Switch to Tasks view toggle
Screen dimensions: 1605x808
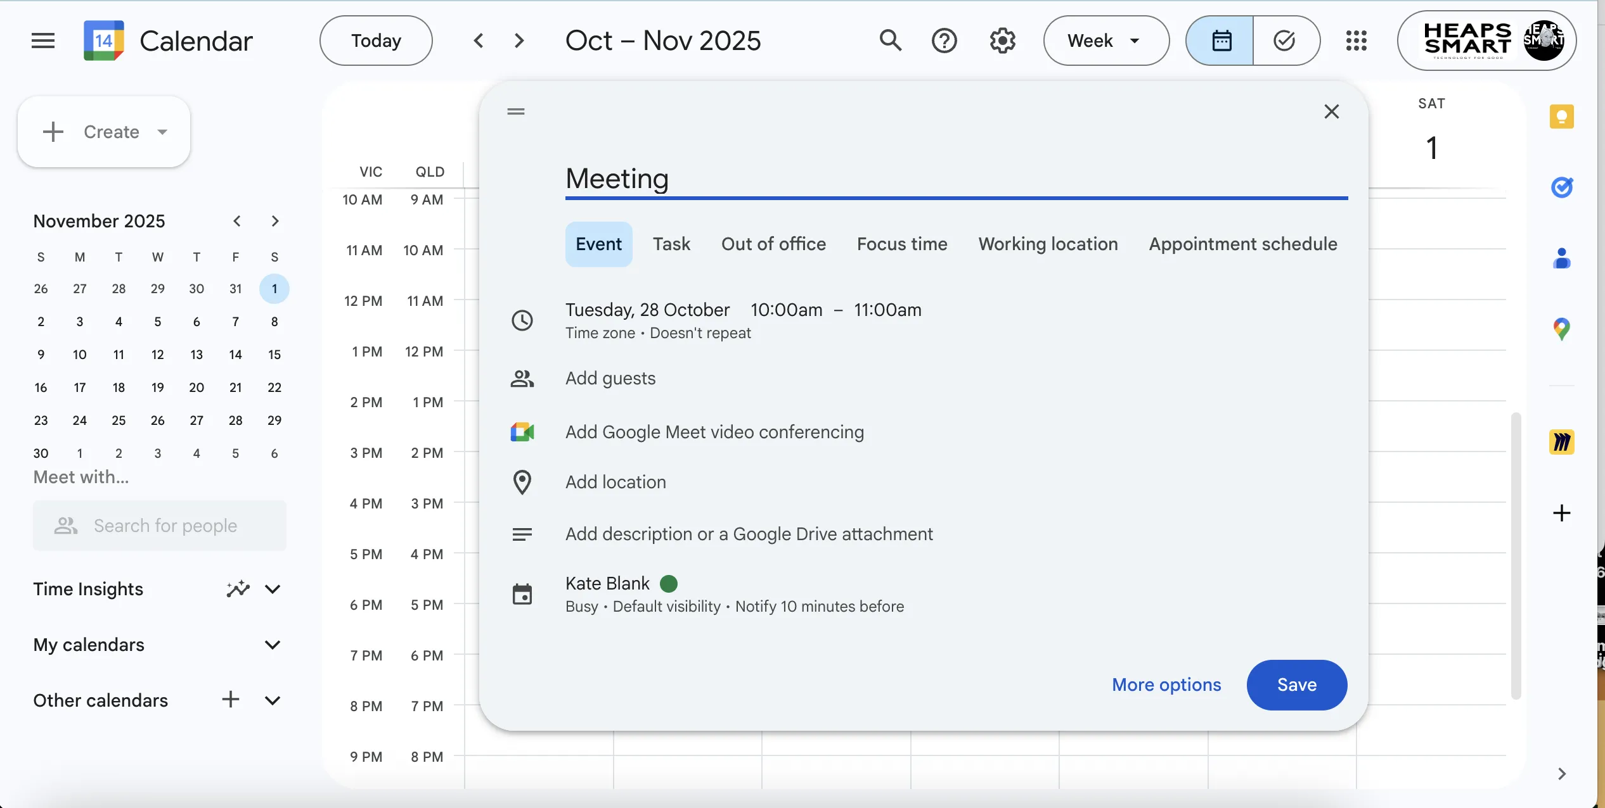tap(1286, 41)
